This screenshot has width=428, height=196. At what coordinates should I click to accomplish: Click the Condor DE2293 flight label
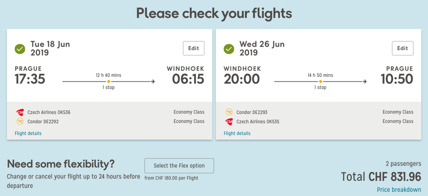pos(252,112)
